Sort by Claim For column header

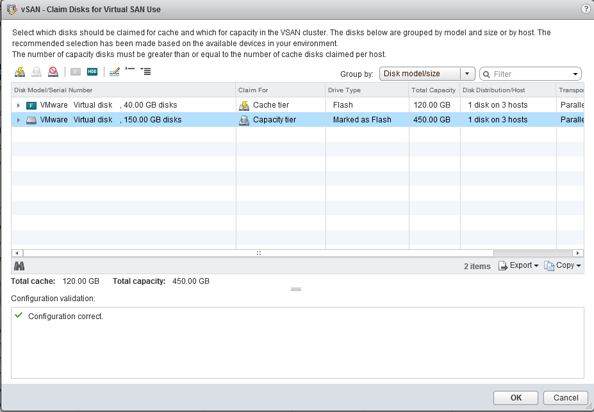pyautogui.click(x=280, y=90)
